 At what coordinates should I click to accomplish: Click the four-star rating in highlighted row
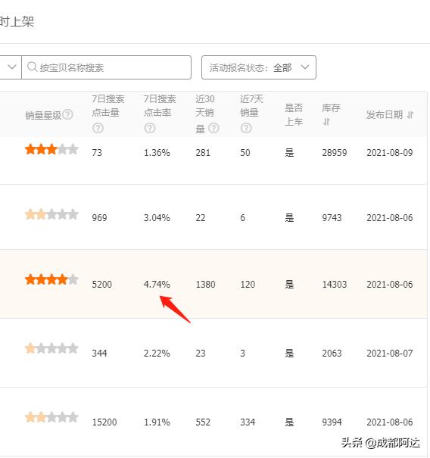51,279
